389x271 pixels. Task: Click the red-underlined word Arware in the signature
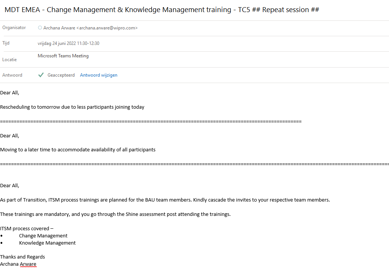[x=28, y=264]
